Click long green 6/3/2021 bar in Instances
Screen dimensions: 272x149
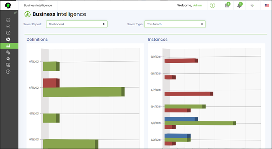[201, 123]
